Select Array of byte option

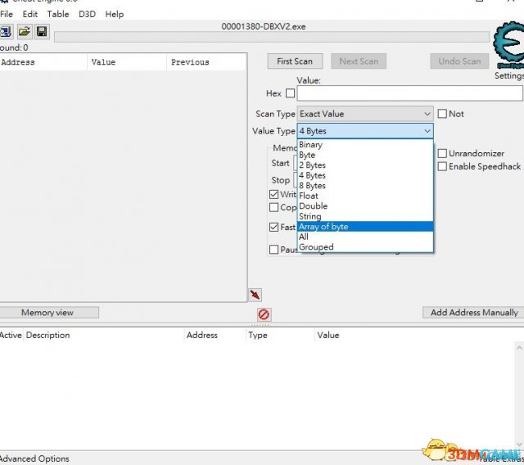(365, 227)
